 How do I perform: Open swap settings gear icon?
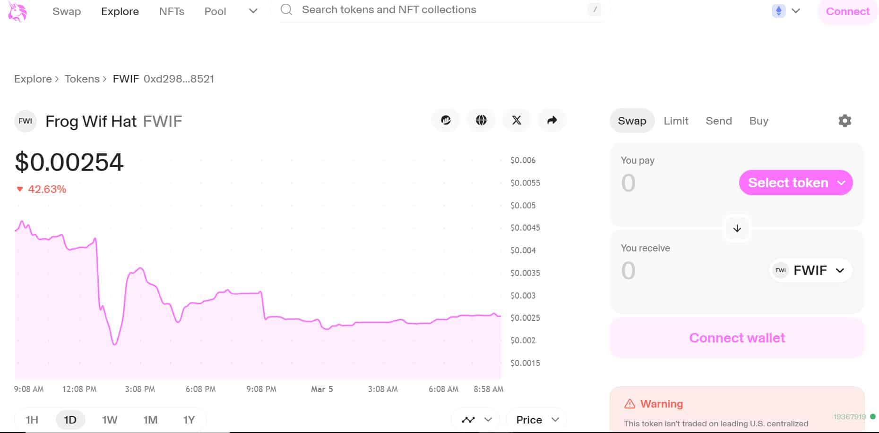click(x=845, y=121)
